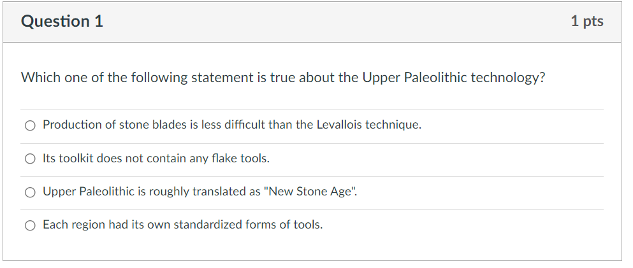Select the standardized forms of tools radio button

[30, 225]
